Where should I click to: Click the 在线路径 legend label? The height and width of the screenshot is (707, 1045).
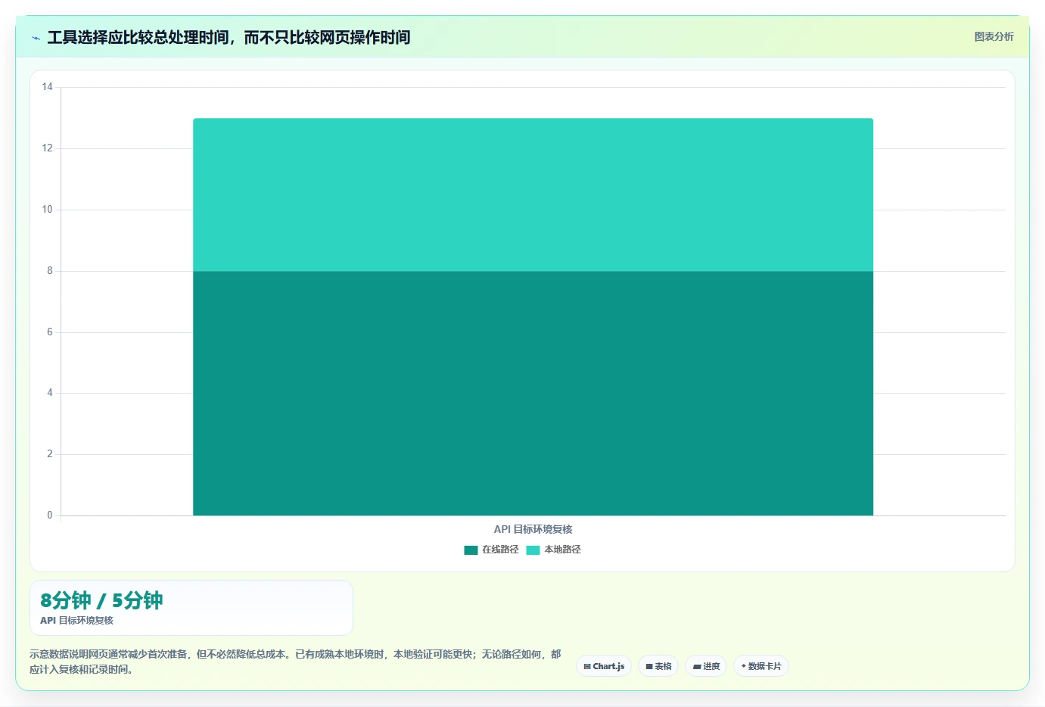[x=500, y=550]
